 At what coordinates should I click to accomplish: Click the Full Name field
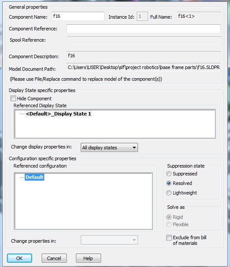coord(199,16)
